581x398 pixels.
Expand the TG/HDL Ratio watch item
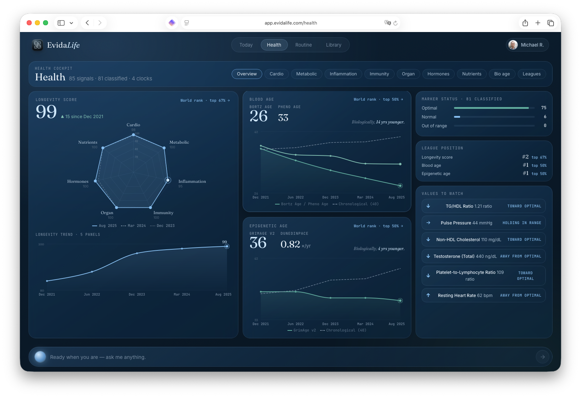pos(484,206)
